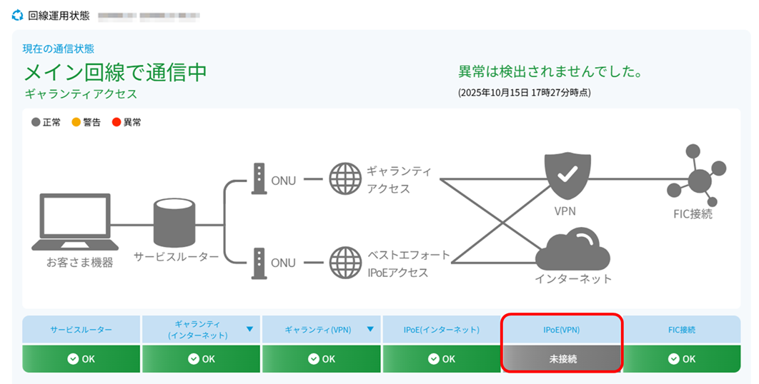
Task: Select the IPoE(インターネット) status header
Action: pyautogui.click(x=442, y=330)
